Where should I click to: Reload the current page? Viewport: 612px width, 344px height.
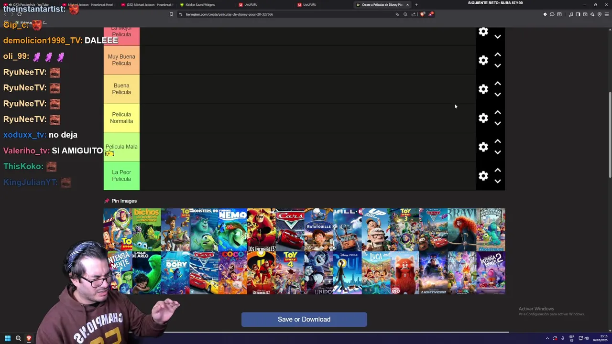[x=19, y=14]
